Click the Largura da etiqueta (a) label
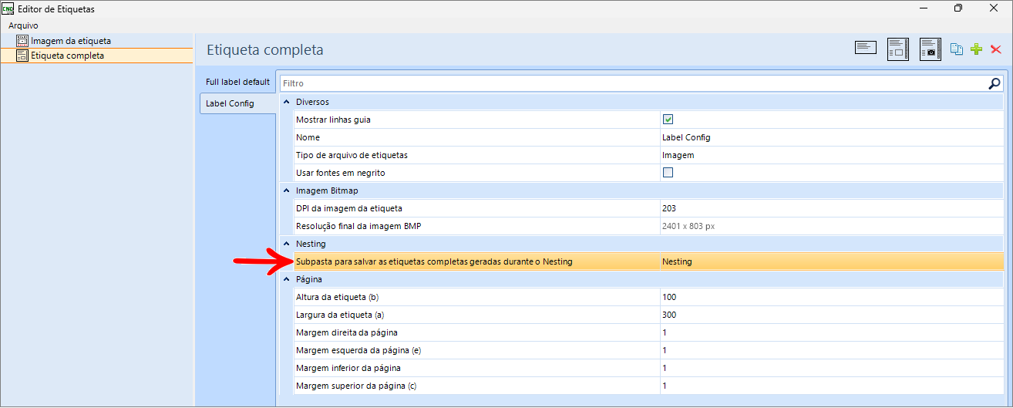This screenshot has width=1013, height=408. point(340,315)
